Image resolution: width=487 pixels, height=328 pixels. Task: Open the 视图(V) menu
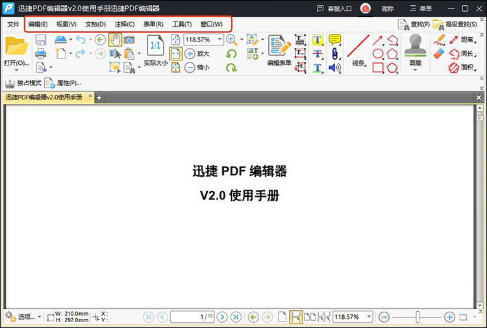pyautogui.click(x=66, y=24)
